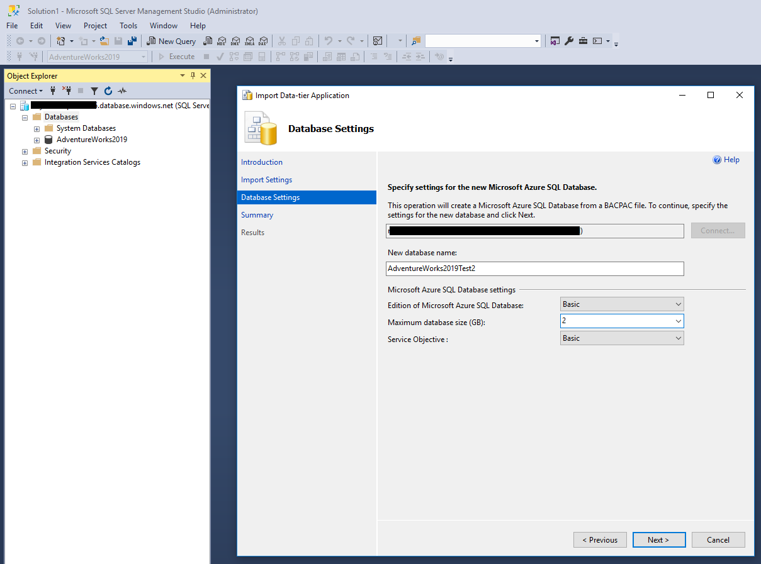This screenshot has width=761, height=564.
Task: Click the Activity Monitor pulse icon
Action: pos(122,91)
